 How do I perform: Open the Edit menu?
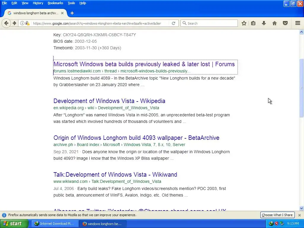tap(14, 3)
